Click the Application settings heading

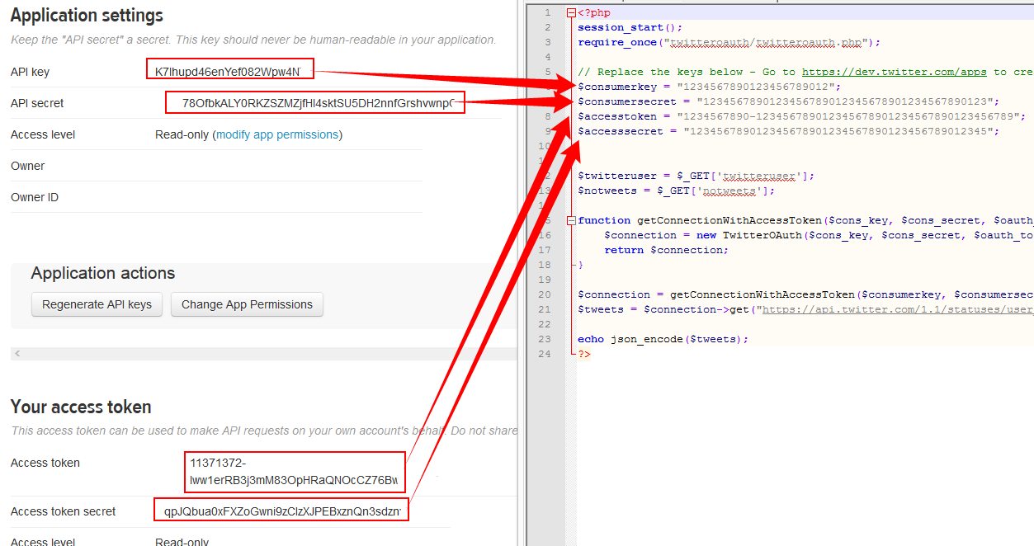pyautogui.click(x=87, y=16)
